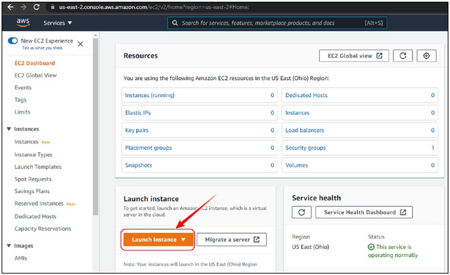Collapse the Images sidebar section

[9, 246]
